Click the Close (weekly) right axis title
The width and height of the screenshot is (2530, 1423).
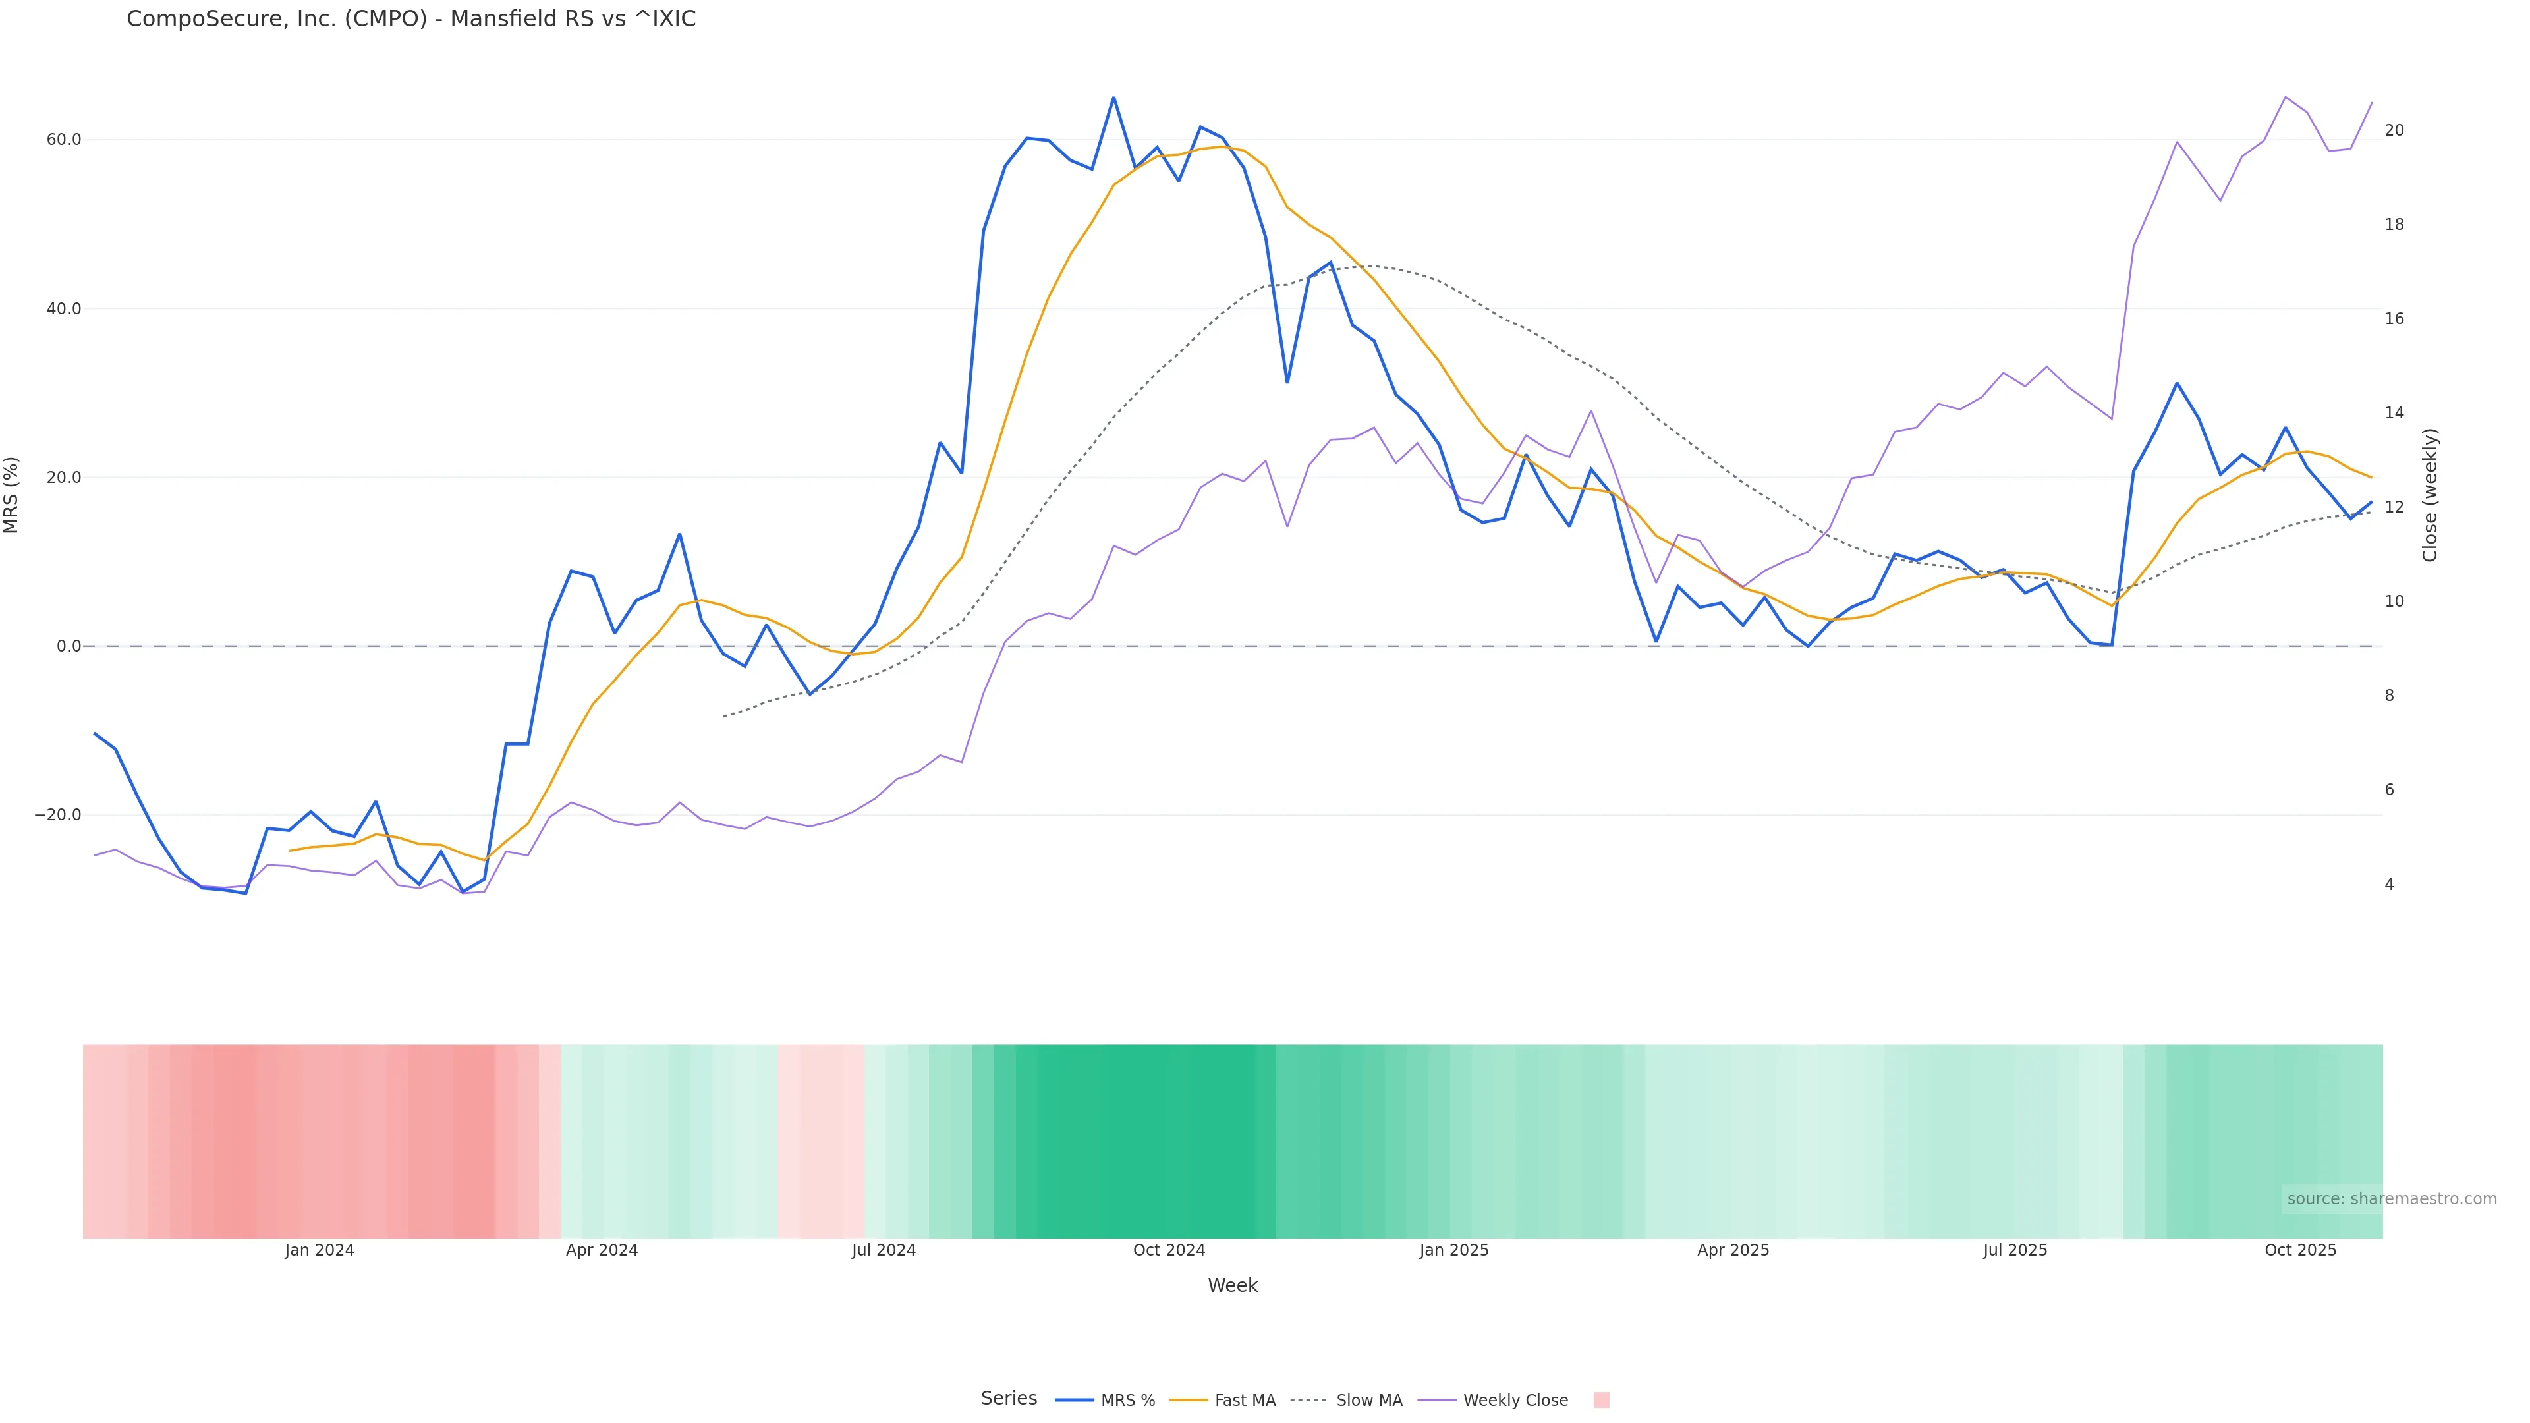(x=2430, y=495)
